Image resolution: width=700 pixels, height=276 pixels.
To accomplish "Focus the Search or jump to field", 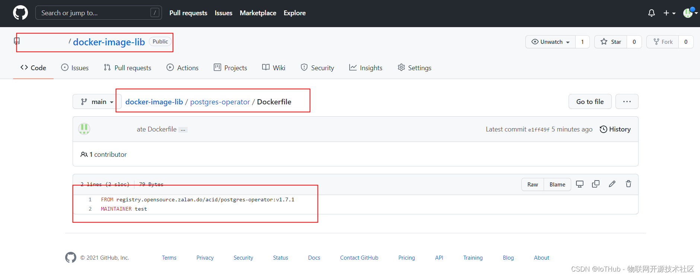I will click(99, 13).
